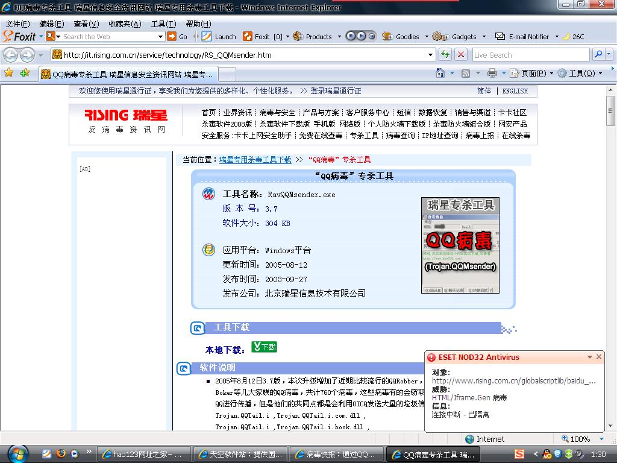The height and width of the screenshot is (463, 617).
Task: Open the zoom level 100% dropdown
Action: 601,439
